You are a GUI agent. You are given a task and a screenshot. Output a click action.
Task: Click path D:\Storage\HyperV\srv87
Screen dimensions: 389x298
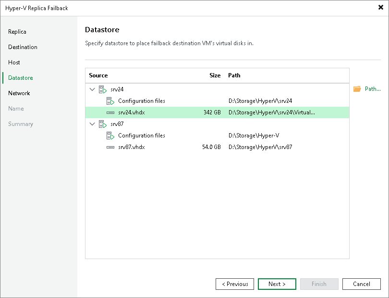(x=260, y=147)
